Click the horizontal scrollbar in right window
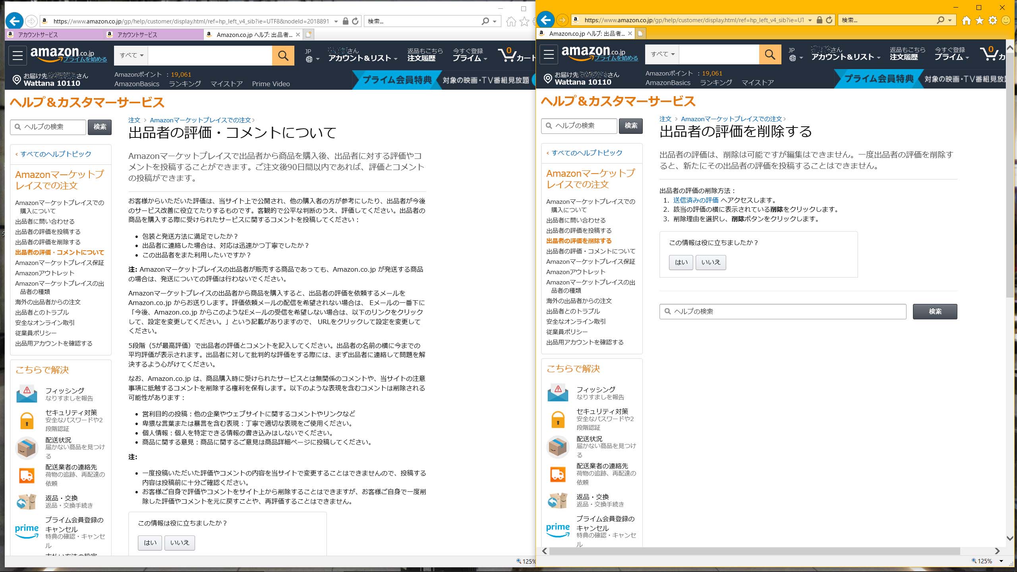Image resolution: width=1017 pixels, height=572 pixels. 754,551
